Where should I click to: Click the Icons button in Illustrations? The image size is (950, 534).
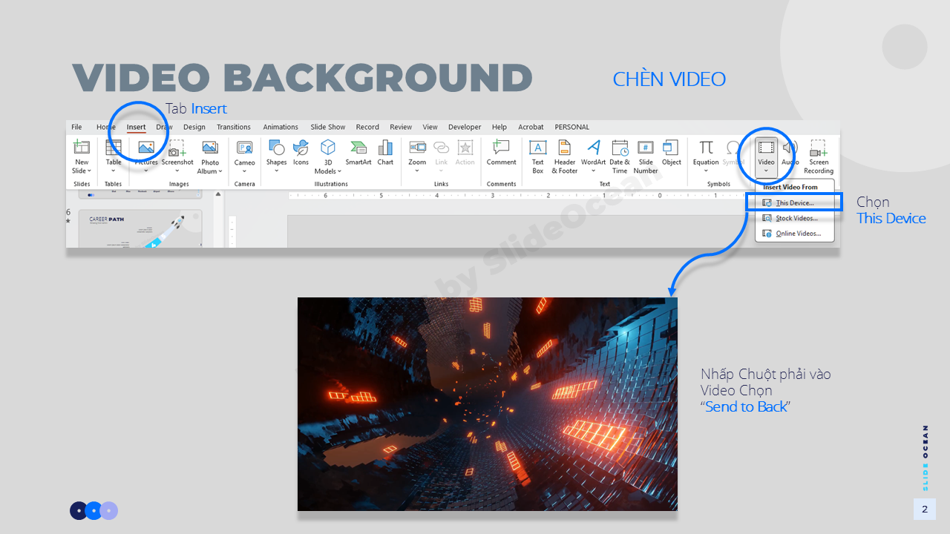(301, 151)
